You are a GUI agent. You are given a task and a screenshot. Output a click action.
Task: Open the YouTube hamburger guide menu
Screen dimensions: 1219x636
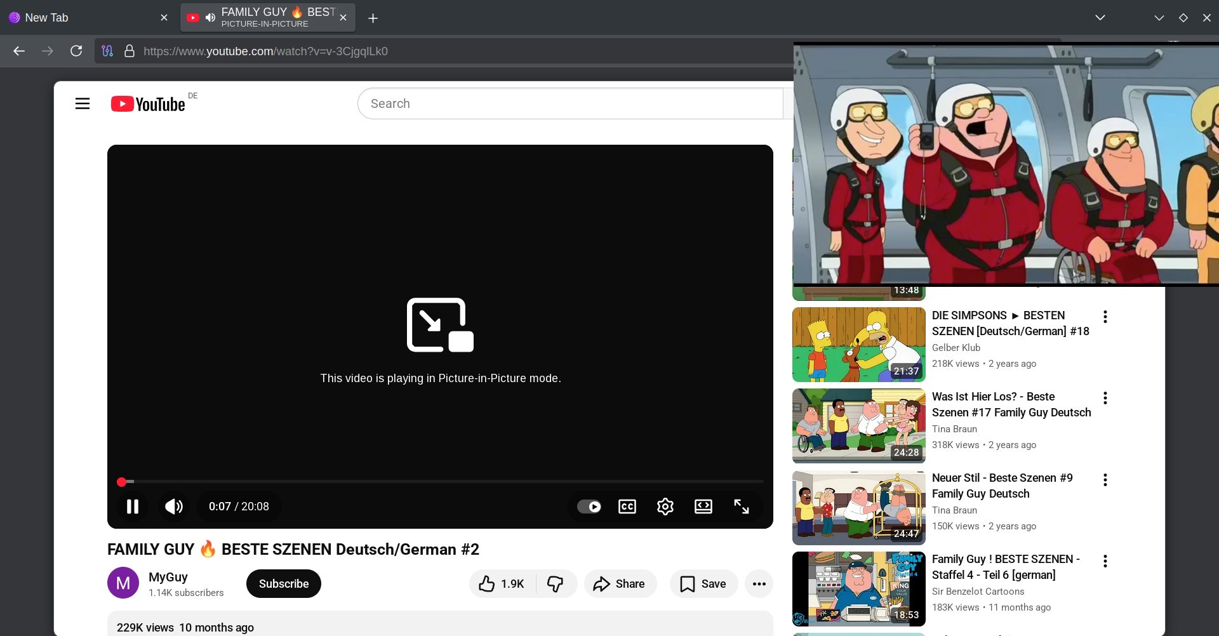[83, 103]
